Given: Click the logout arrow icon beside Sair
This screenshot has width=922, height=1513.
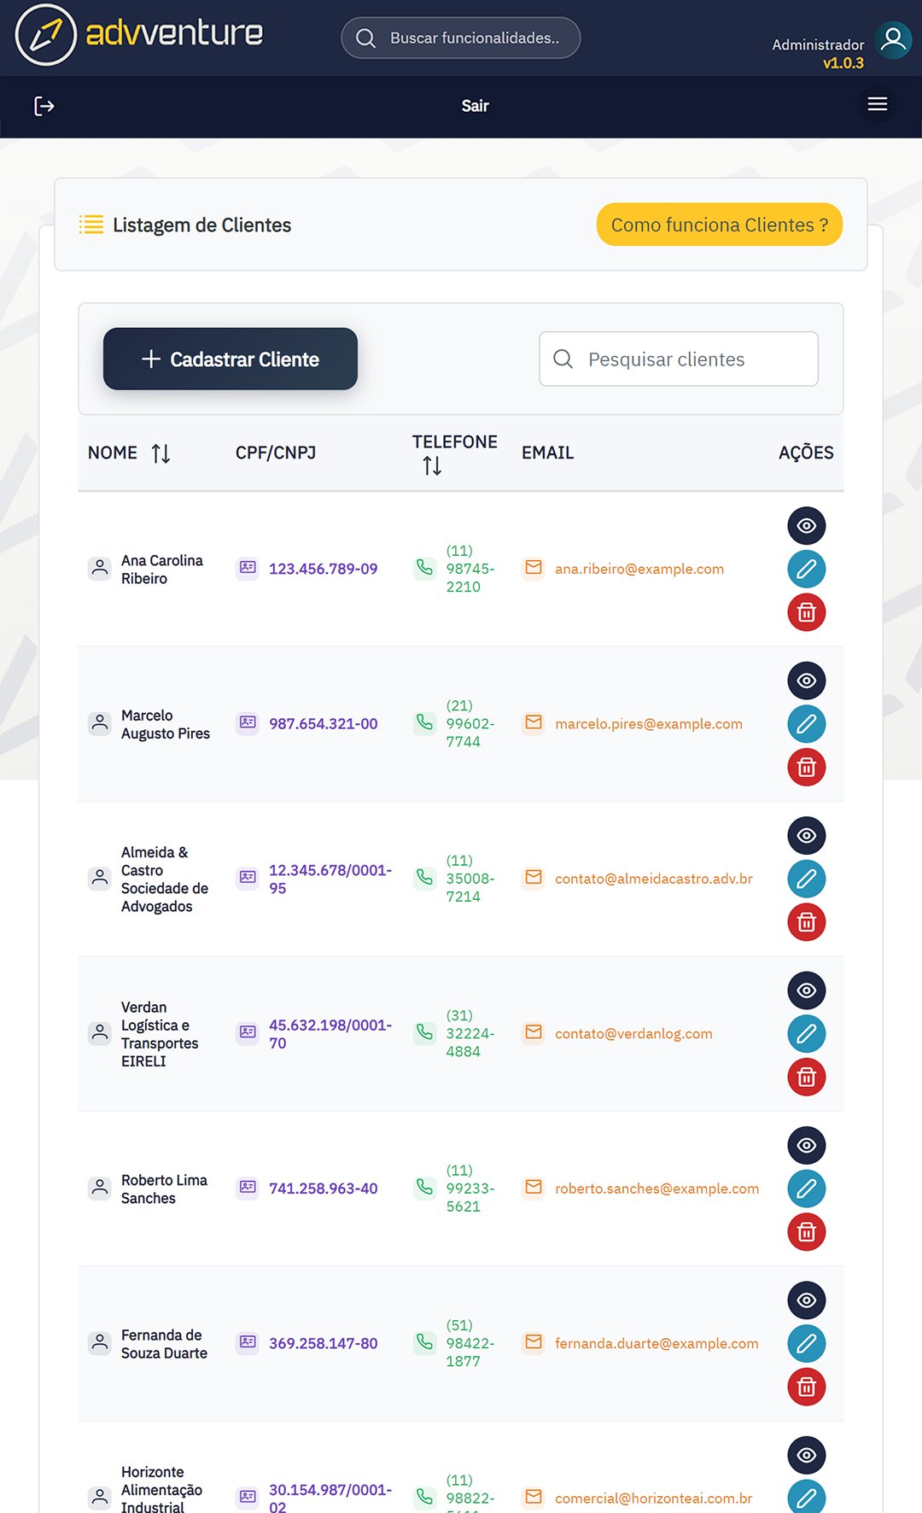Looking at the screenshot, I should pos(44,106).
